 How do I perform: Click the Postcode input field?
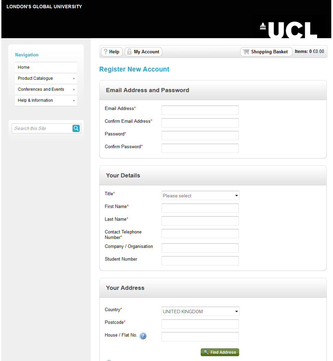click(x=200, y=324)
